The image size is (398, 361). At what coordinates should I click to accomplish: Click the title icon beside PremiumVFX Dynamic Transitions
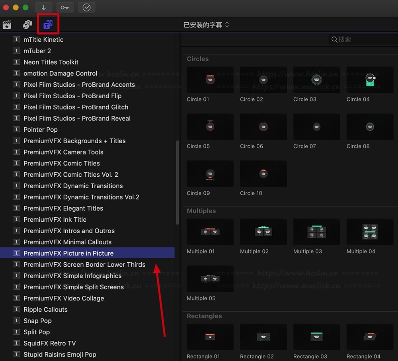[x=16, y=185]
